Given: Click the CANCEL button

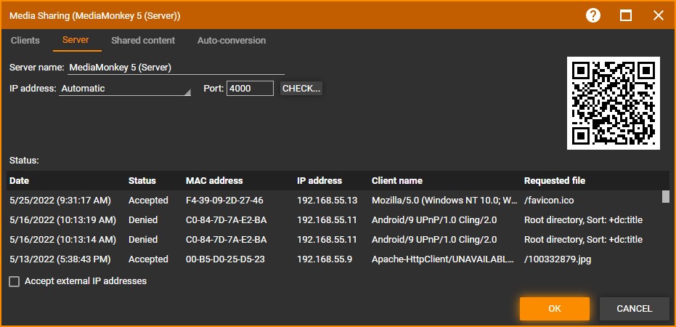Looking at the screenshot, I should [634, 308].
